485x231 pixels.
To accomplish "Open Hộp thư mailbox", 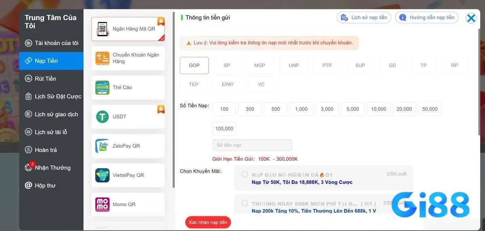I will pyautogui.click(x=51, y=185).
